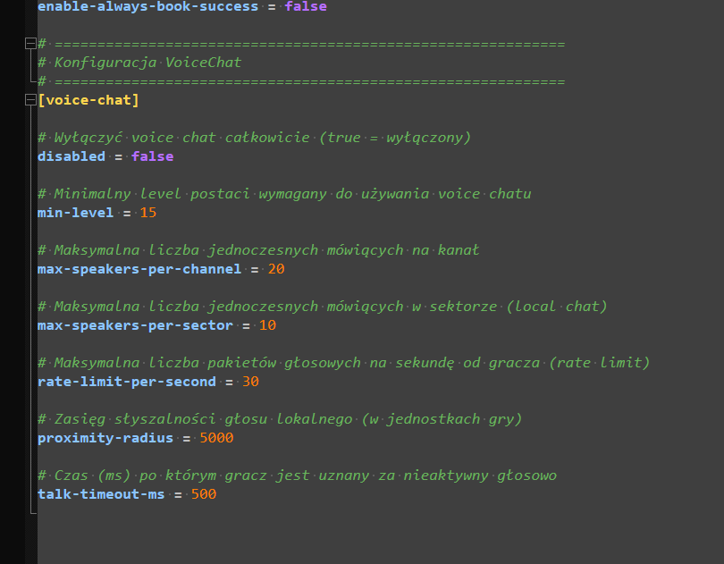Select the max-speakers-per-channel key
The height and width of the screenshot is (564, 724).
pos(139,269)
